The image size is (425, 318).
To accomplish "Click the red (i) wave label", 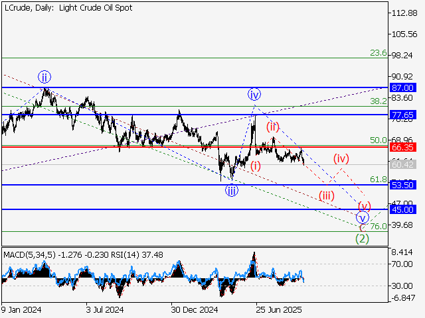I will point(256,166).
